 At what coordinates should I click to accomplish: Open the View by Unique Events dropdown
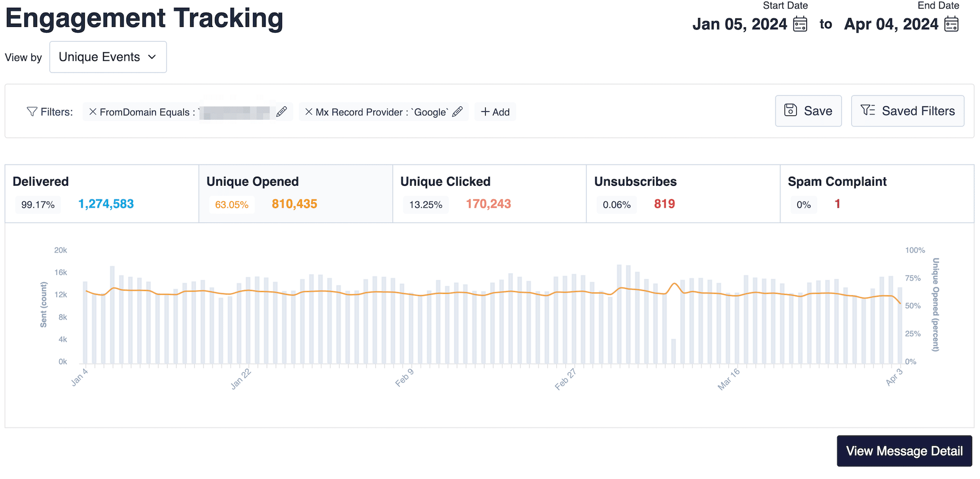click(x=108, y=57)
